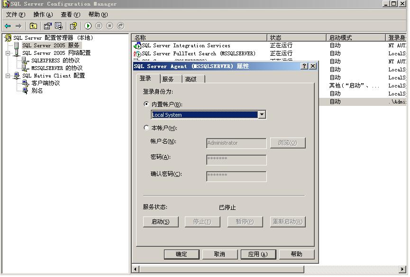Click the 别名 node icon
This screenshot has height=277, width=410.
click(x=26, y=91)
